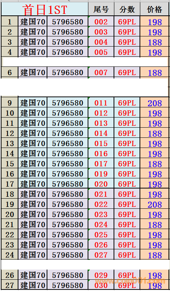This screenshot has height=291, width=170.
Task: Click the 价格 column header
Action: [x=154, y=9]
